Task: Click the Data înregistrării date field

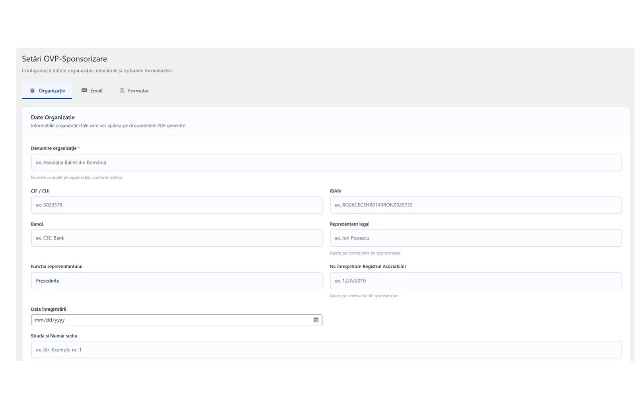Action: click(x=177, y=320)
